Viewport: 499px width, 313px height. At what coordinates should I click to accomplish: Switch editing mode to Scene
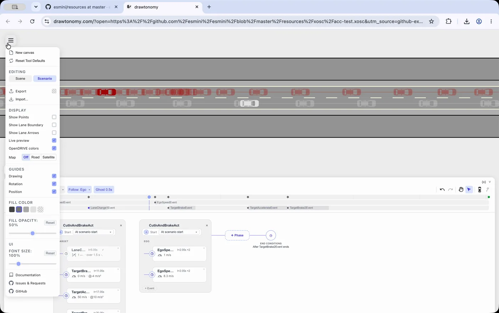[x=20, y=79]
